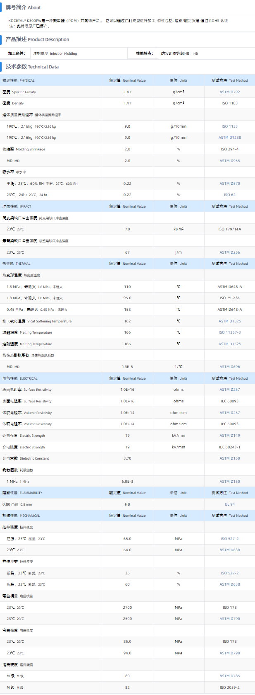Screen dimensions: 255x695
Task: Click the 电气性能 ELECTRICAL section header
Action: 20,378
